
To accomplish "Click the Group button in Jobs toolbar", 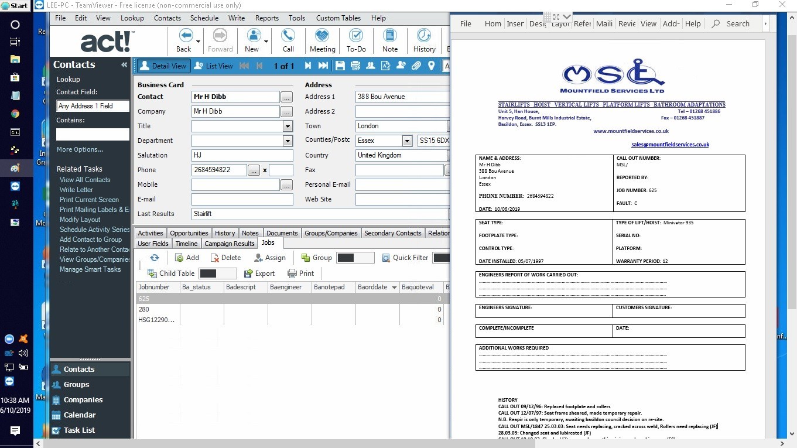I will click(x=316, y=258).
